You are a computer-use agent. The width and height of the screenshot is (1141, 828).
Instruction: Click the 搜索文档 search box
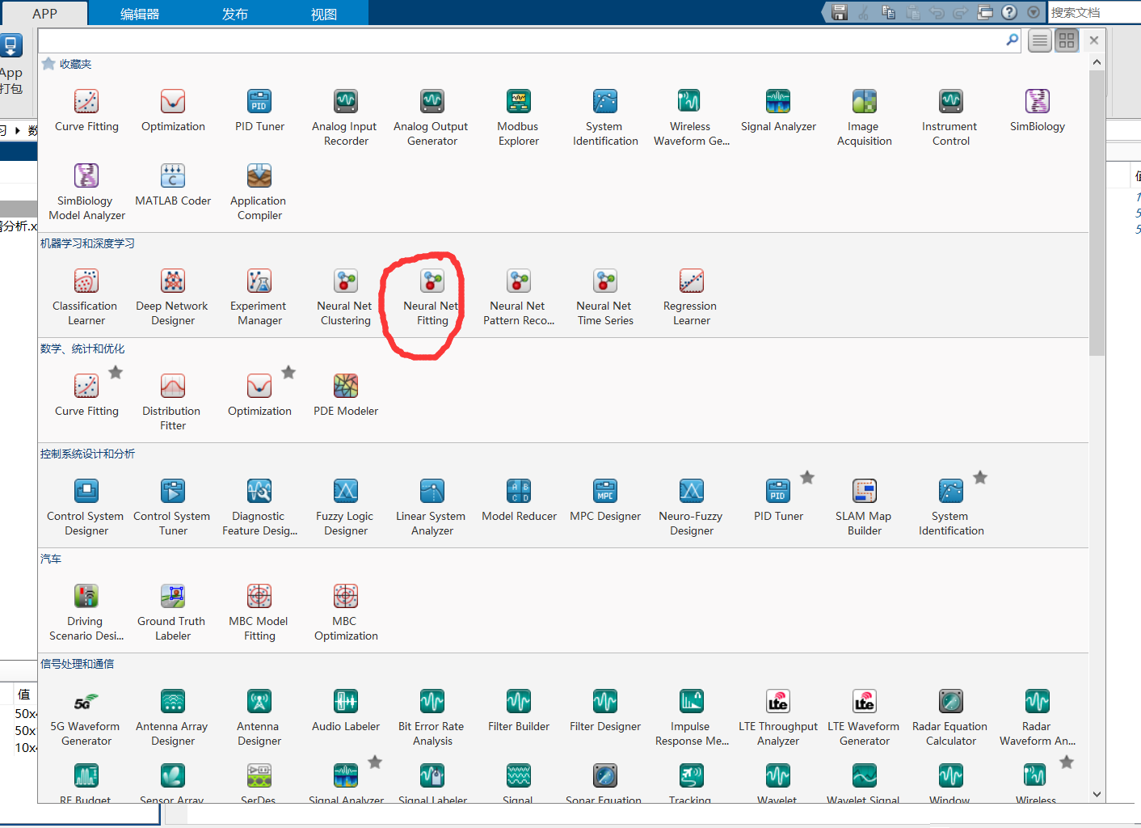[x=1094, y=12]
